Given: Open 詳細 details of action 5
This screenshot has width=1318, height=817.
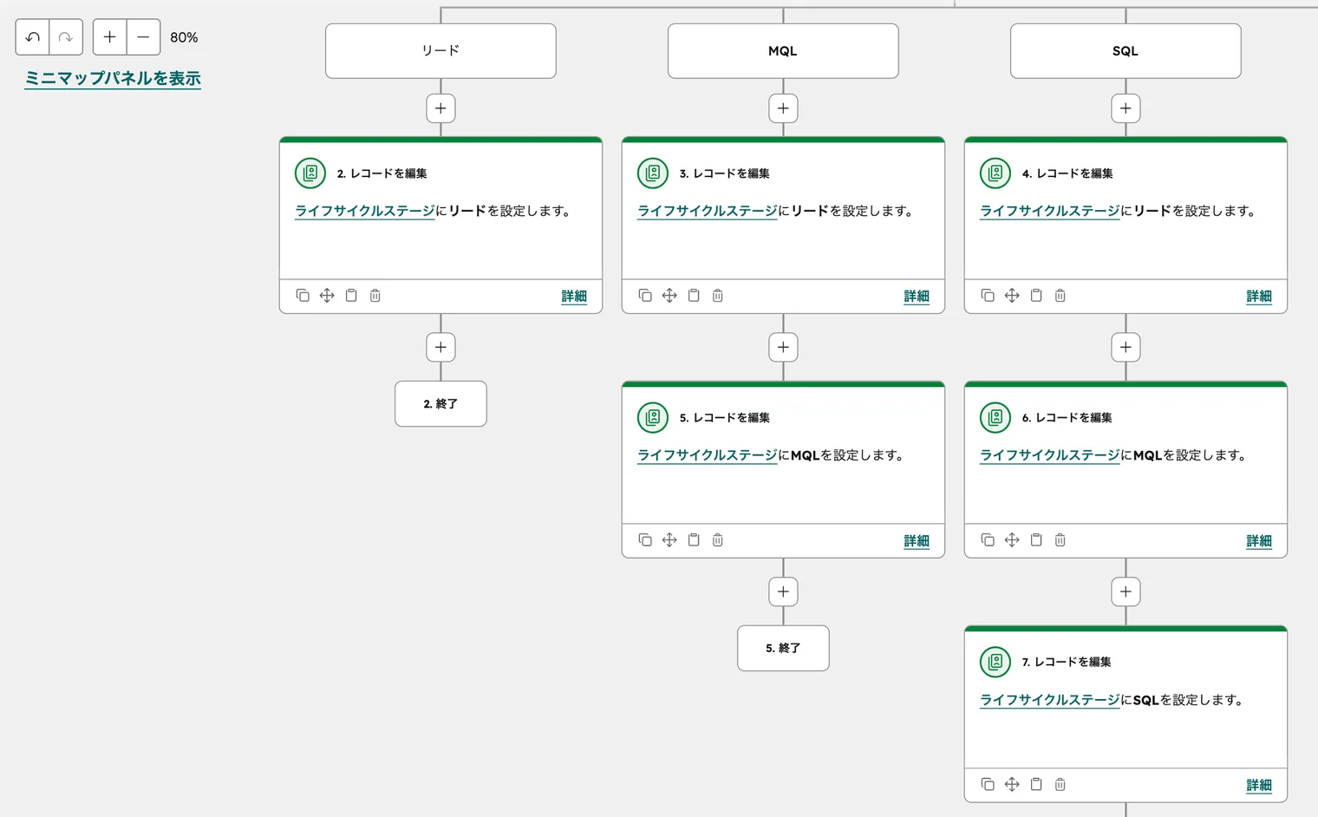Looking at the screenshot, I should (x=917, y=539).
